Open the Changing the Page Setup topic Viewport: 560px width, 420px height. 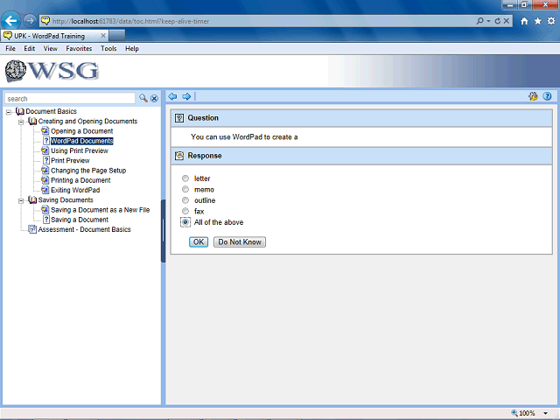click(88, 171)
